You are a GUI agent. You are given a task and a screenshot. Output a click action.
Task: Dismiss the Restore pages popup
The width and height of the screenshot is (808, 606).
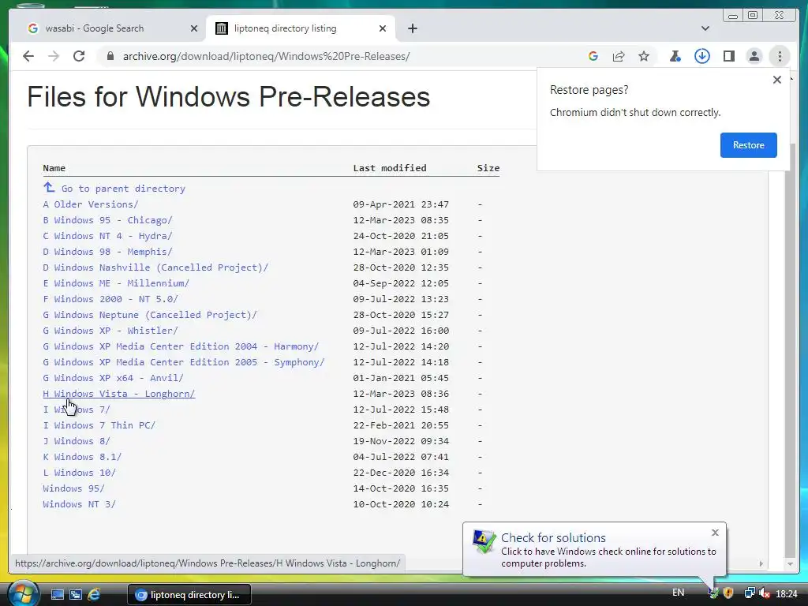(776, 80)
